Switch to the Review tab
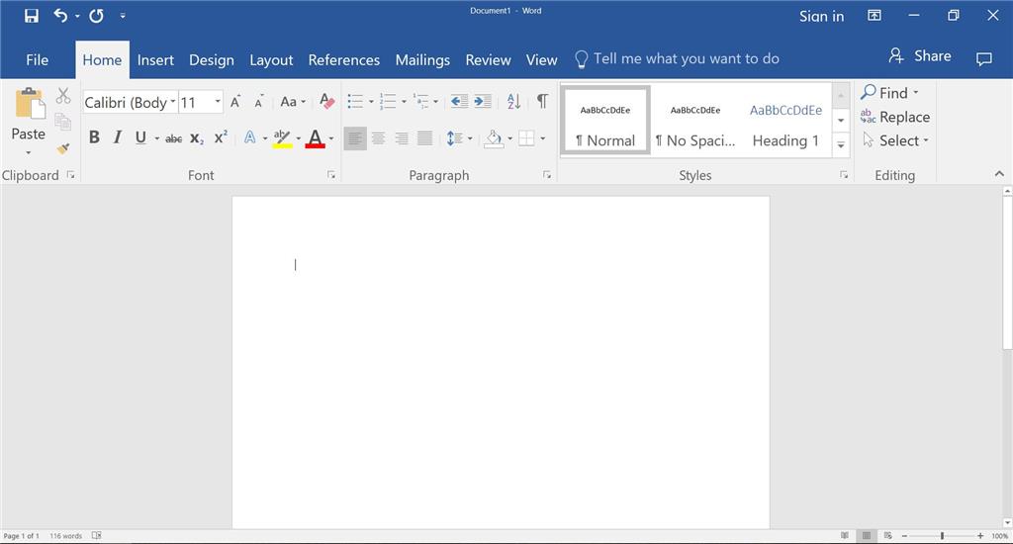This screenshot has width=1013, height=544. coord(488,60)
